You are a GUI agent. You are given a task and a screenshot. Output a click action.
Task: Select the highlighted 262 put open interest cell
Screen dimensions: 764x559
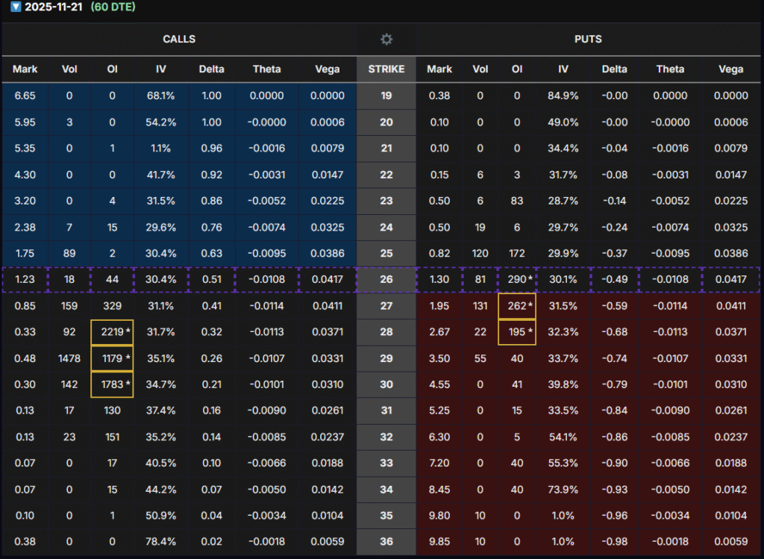[516, 306]
